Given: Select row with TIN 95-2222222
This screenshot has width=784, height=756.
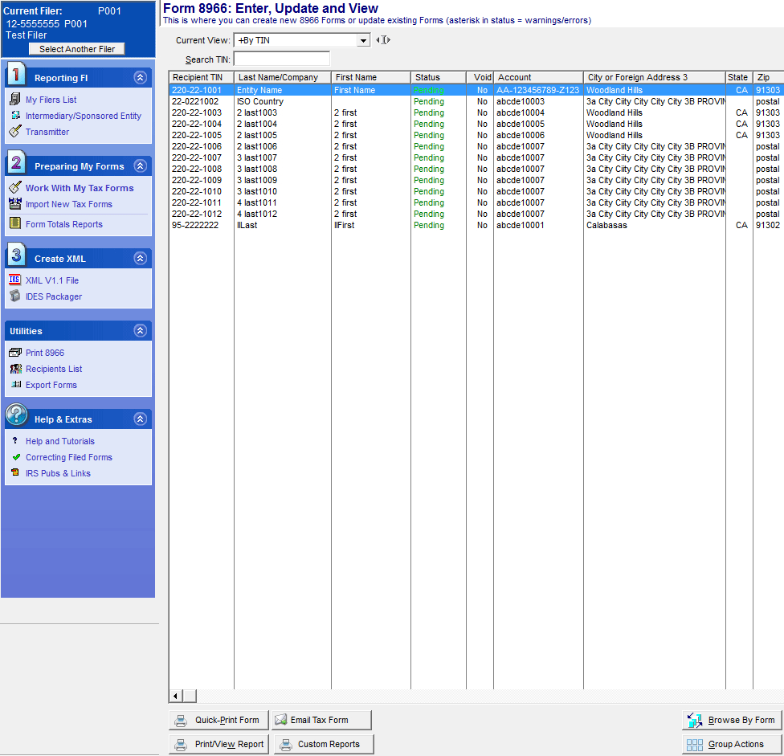Looking at the screenshot, I should [x=476, y=225].
